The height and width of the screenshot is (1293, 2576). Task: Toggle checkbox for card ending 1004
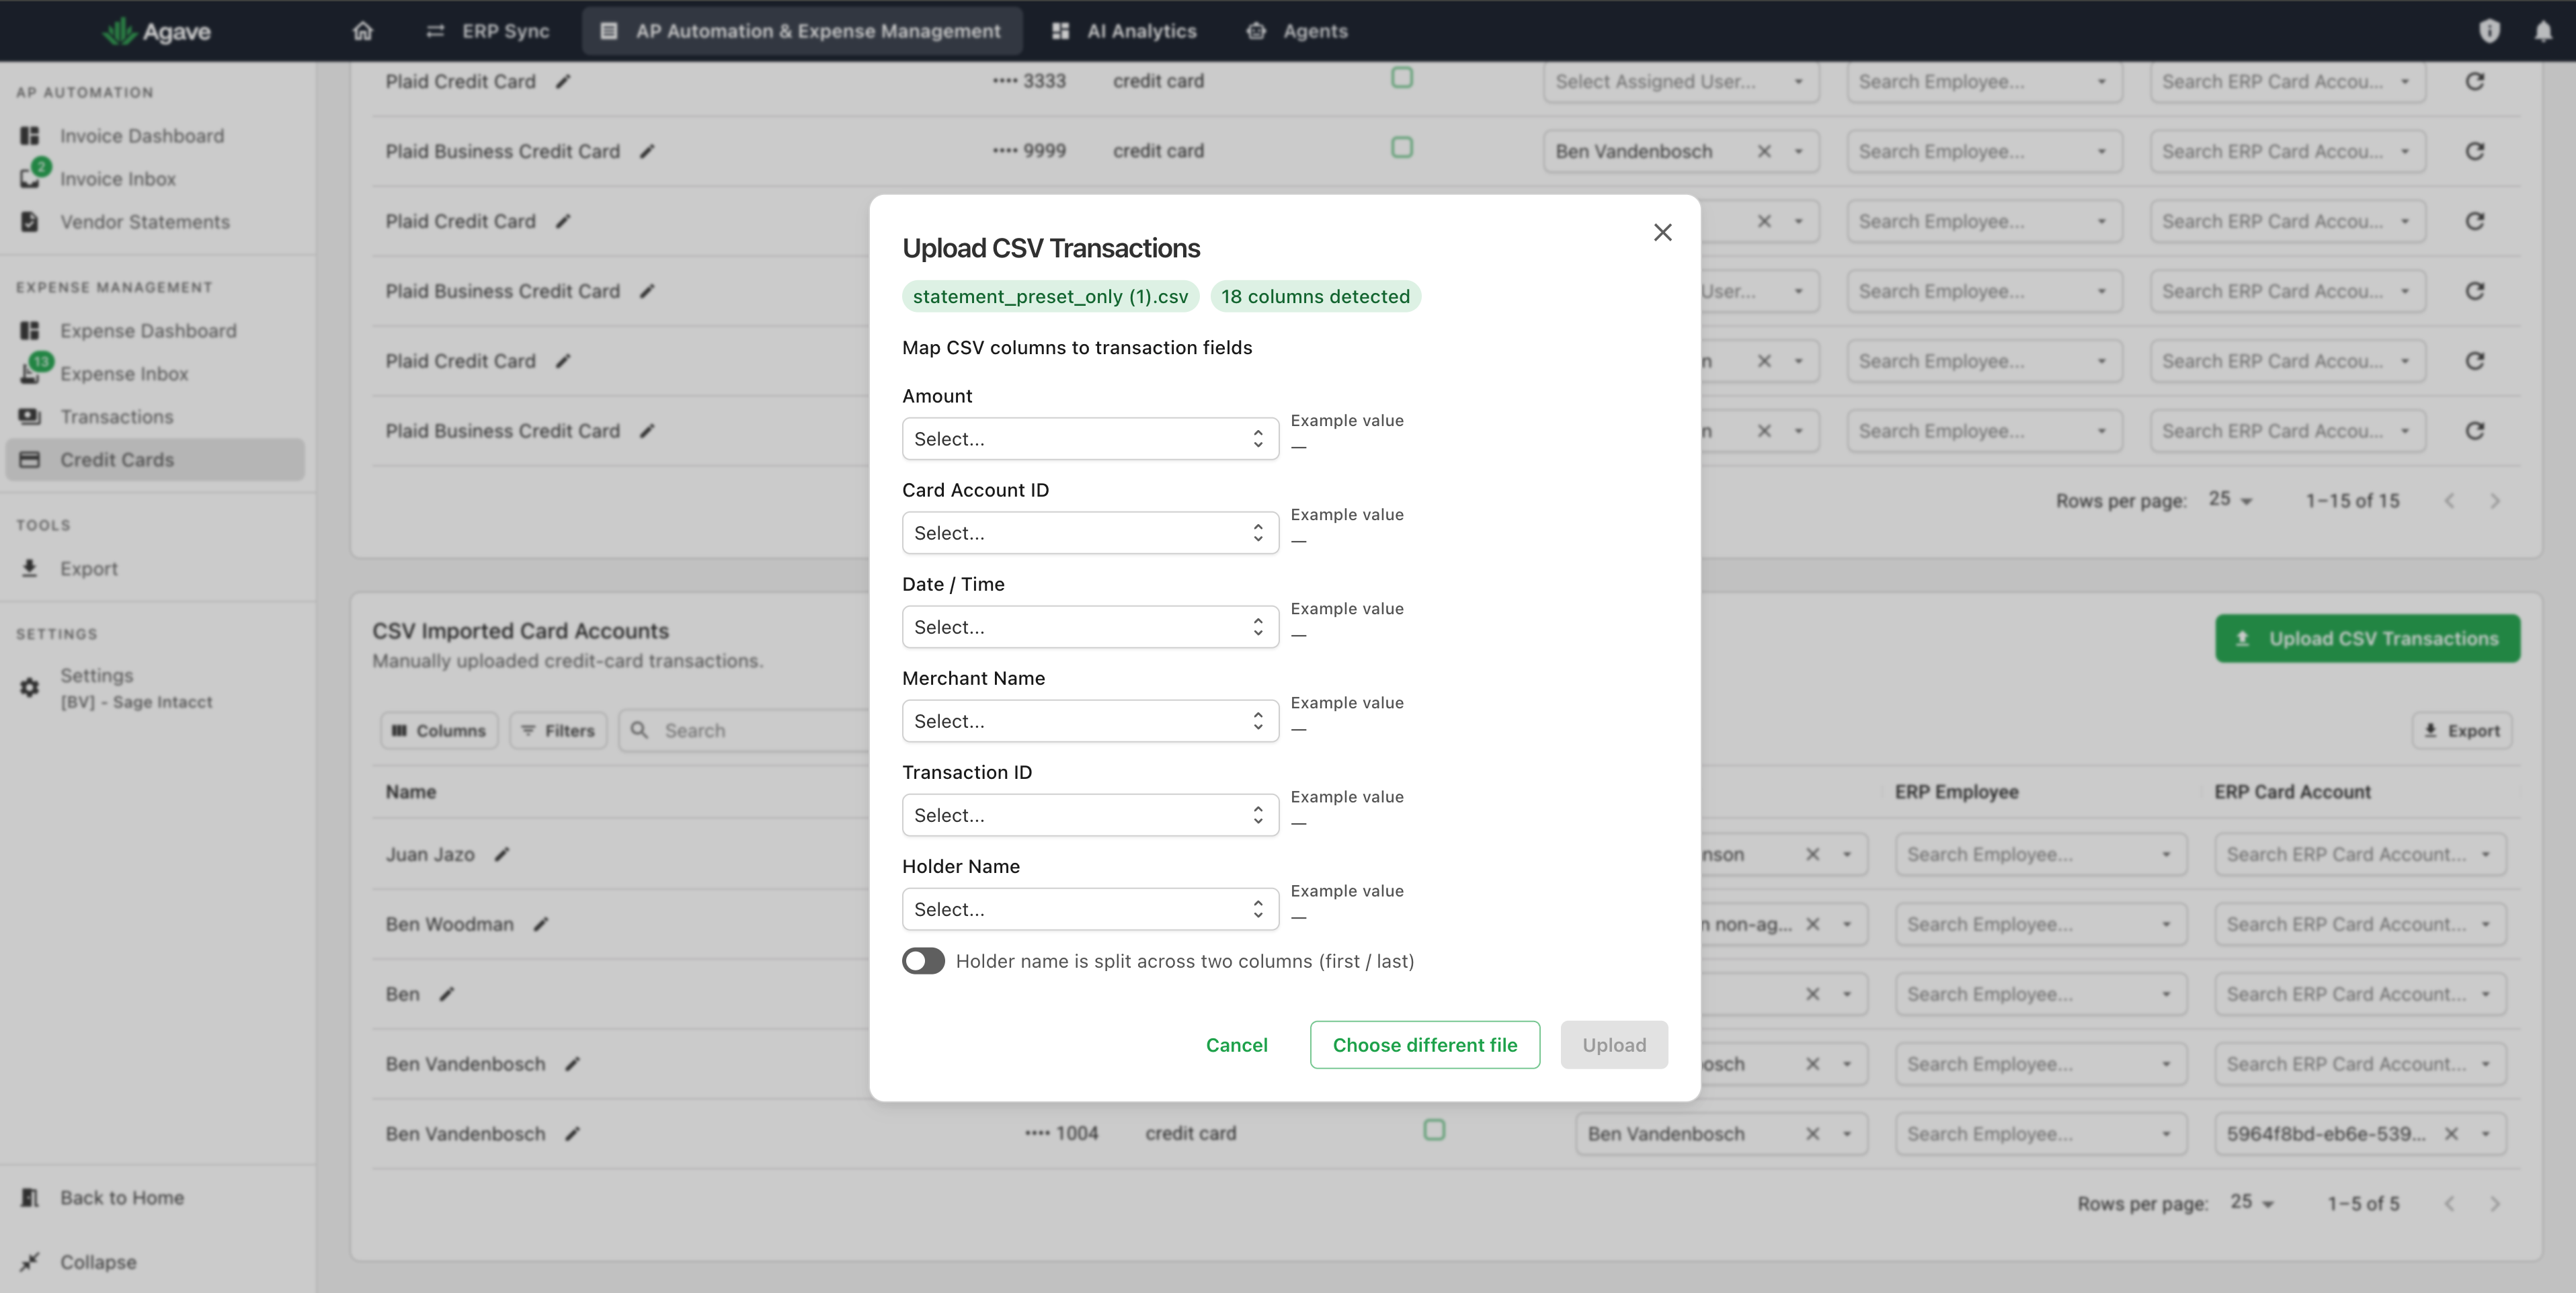(1434, 1130)
